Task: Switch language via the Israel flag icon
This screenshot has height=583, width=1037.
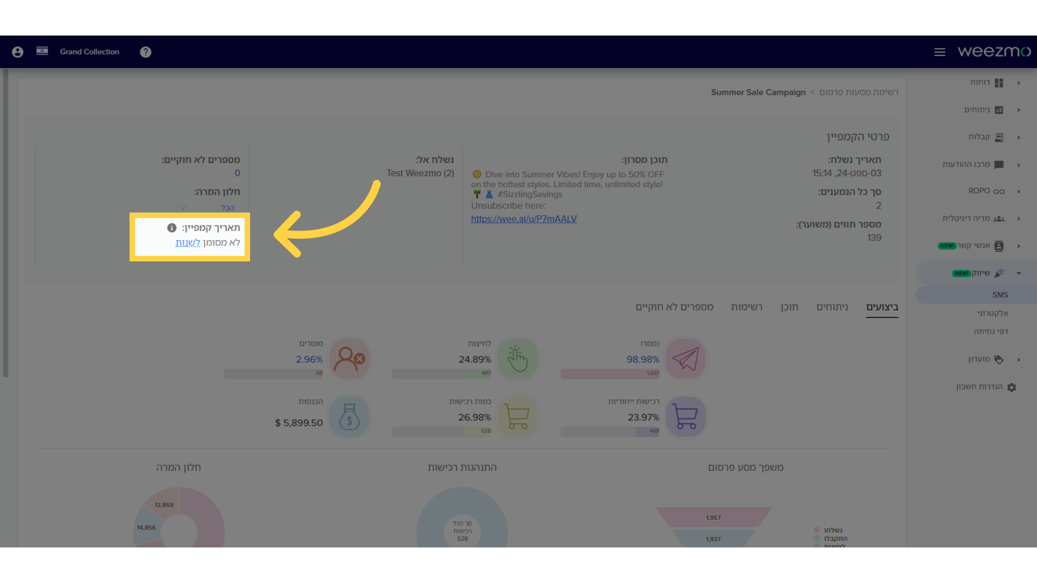Action: tap(42, 51)
